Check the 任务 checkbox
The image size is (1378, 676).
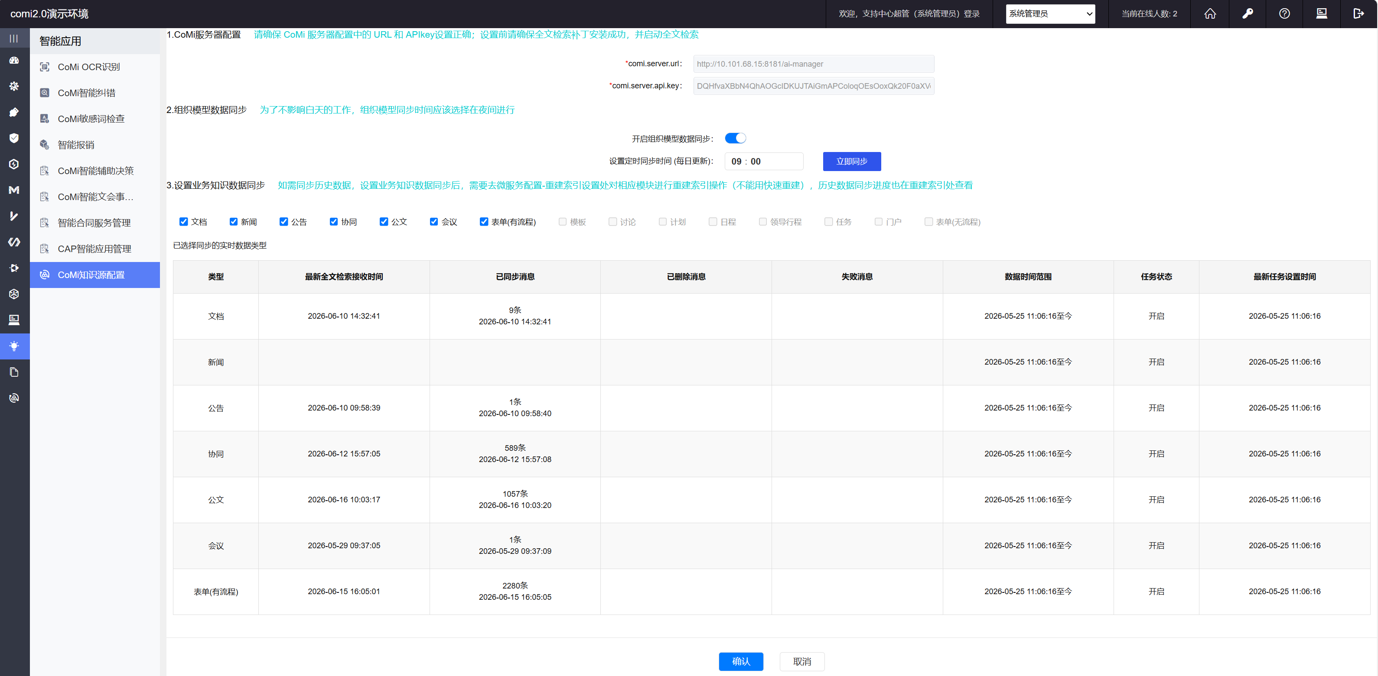(828, 221)
